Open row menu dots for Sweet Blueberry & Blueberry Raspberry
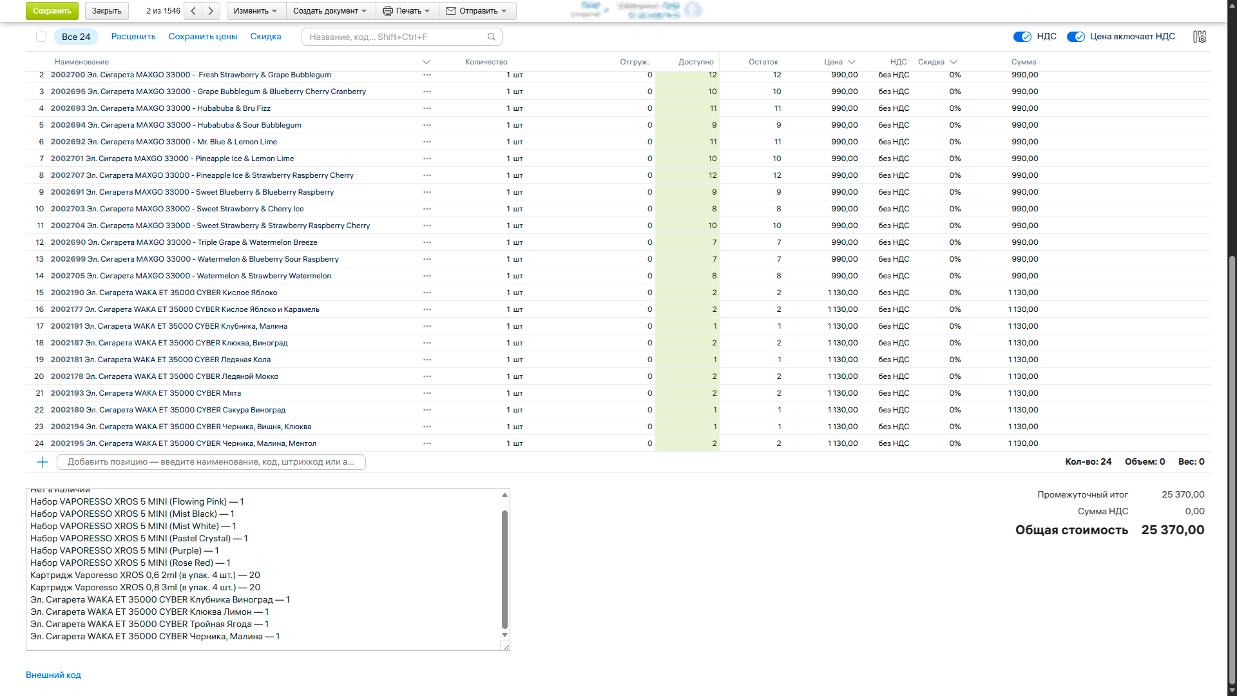 427,192
